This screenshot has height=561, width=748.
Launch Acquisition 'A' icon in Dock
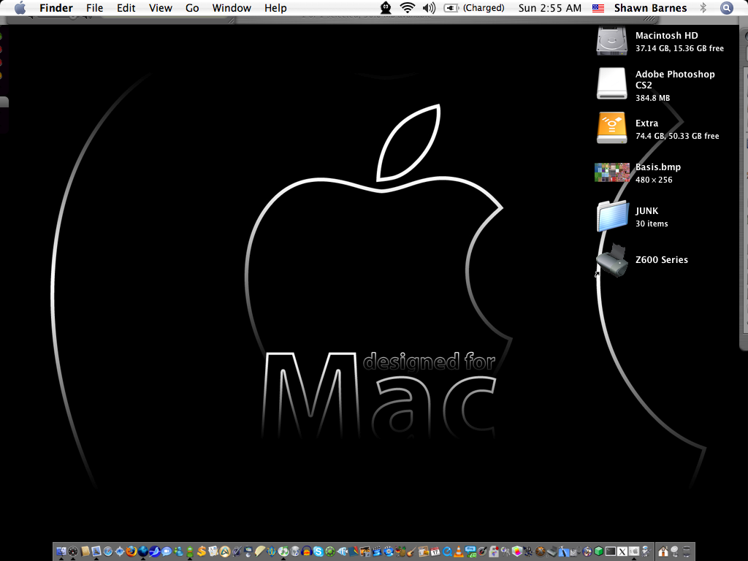pyautogui.click(x=225, y=552)
